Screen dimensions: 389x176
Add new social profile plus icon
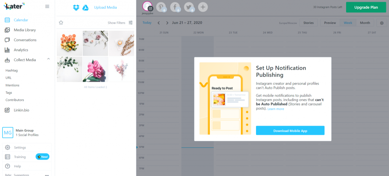(x=203, y=7)
